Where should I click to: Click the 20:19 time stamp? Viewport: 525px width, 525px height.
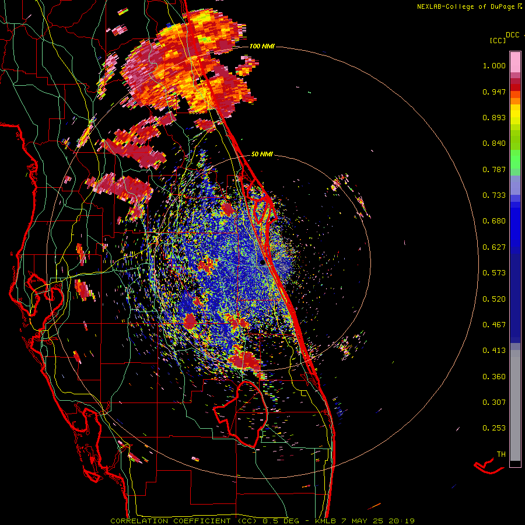point(401,521)
